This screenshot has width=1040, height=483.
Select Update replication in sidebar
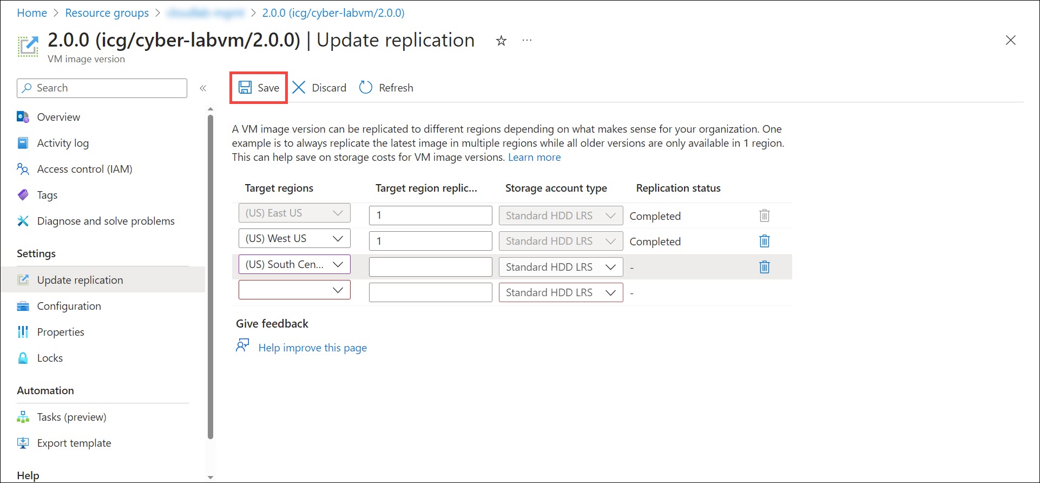[x=103, y=280]
